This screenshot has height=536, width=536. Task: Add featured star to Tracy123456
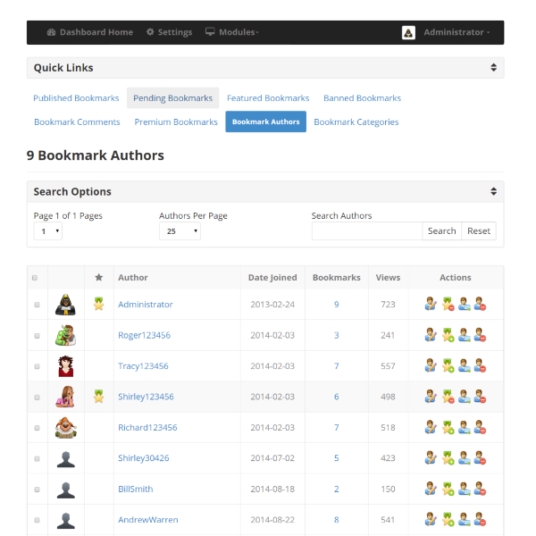click(x=448, y=365)
